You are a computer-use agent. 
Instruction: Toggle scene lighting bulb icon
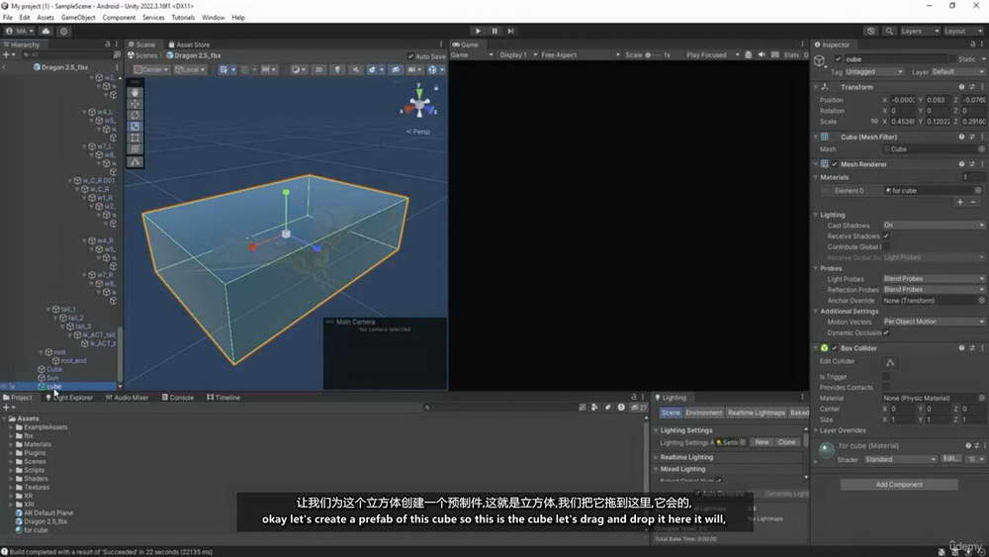[337, 69]
